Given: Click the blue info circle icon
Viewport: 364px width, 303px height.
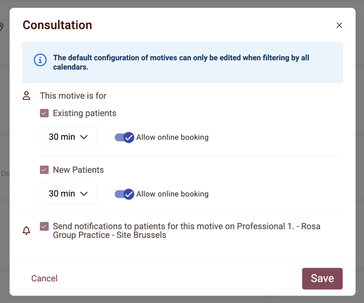Looking at the screenshot, I should 40,60.
